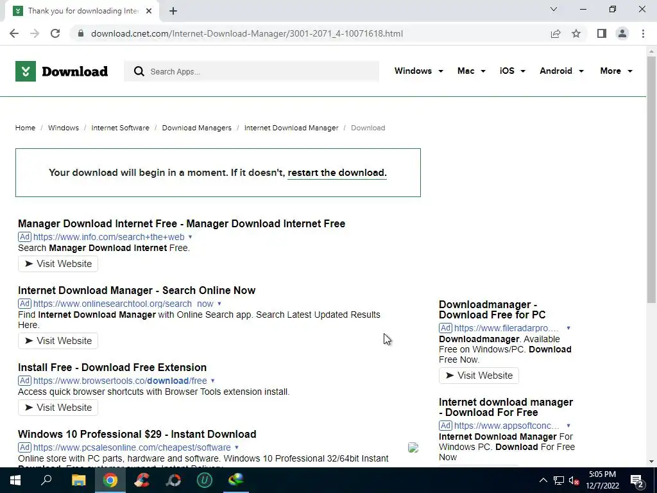Expand the onlinesearchtool.org ad arrow
This screenshot has width=657, height=493.
coord(219,304)
